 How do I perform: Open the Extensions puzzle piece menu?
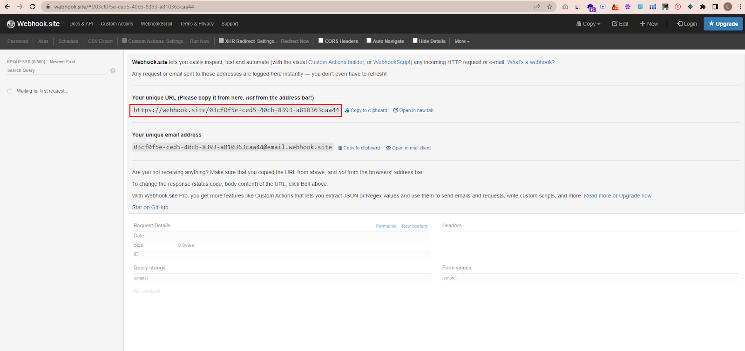coord(703,7)
